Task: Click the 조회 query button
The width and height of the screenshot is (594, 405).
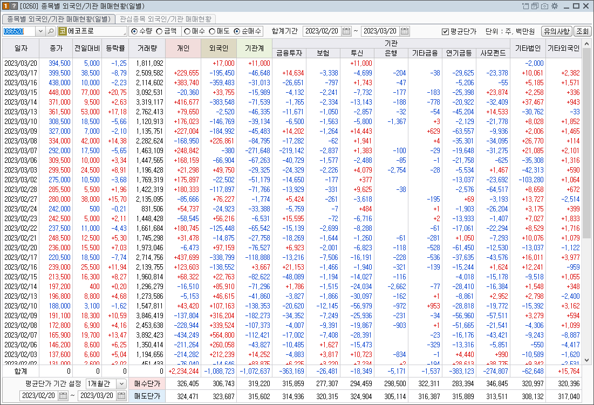Action: pyautogui.click(x=582, y=31)
